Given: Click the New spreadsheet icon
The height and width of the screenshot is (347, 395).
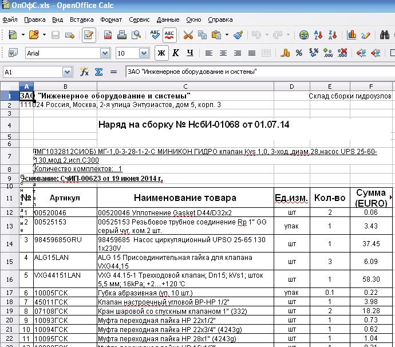Looking at the screenshot, I should pyautogui.click(x=13, y=35).
